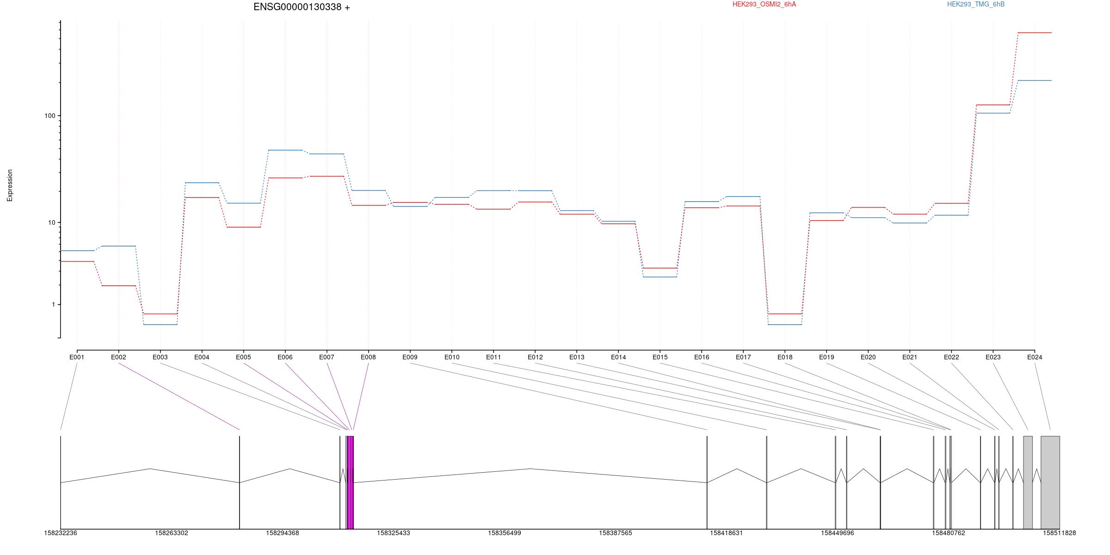Click the y-axis value 10

pyautogui.click(x=51, y=222)
